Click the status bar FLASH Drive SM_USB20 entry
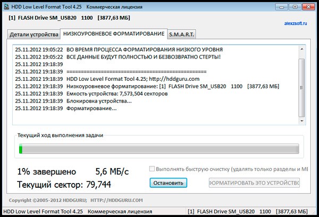This screenshot has height=217, width=319. [x=247, y=212]
